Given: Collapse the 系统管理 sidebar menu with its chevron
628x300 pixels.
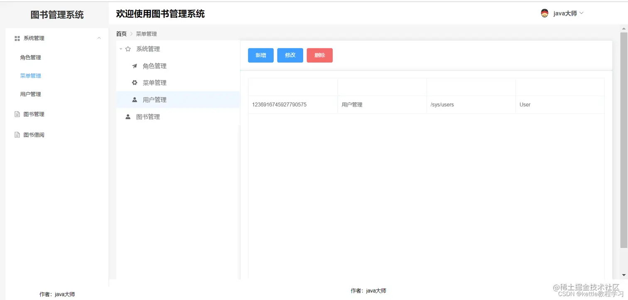Looking at the screenshot, I should pyautogui.click(x=99, y=38).
